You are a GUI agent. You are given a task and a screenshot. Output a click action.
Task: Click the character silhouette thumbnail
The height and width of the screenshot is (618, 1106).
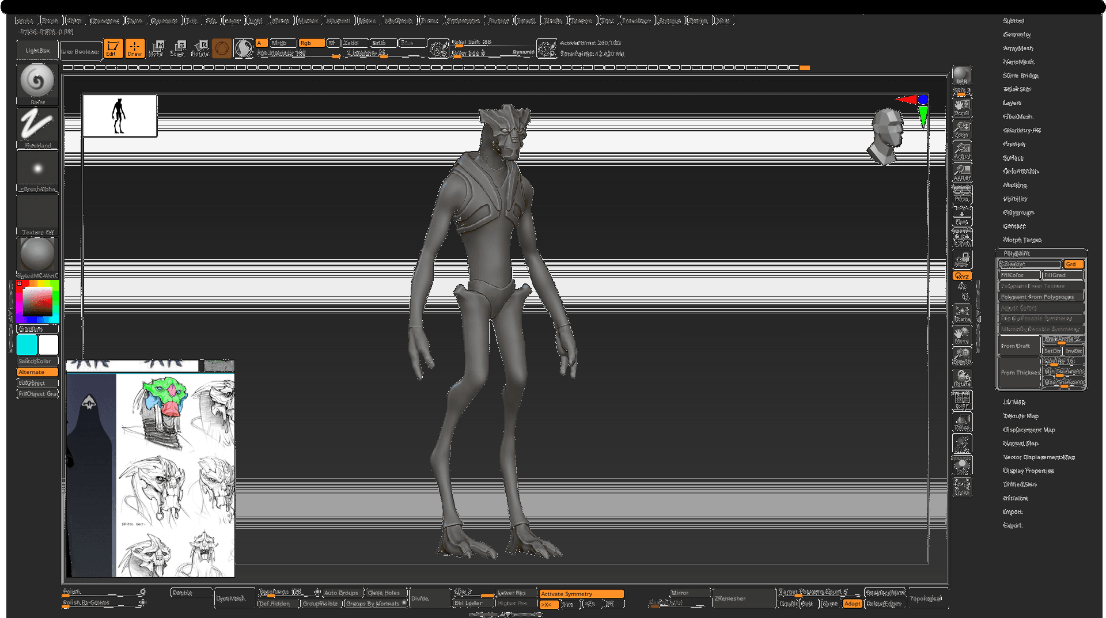pyautogui.click(x=119, y=116)
